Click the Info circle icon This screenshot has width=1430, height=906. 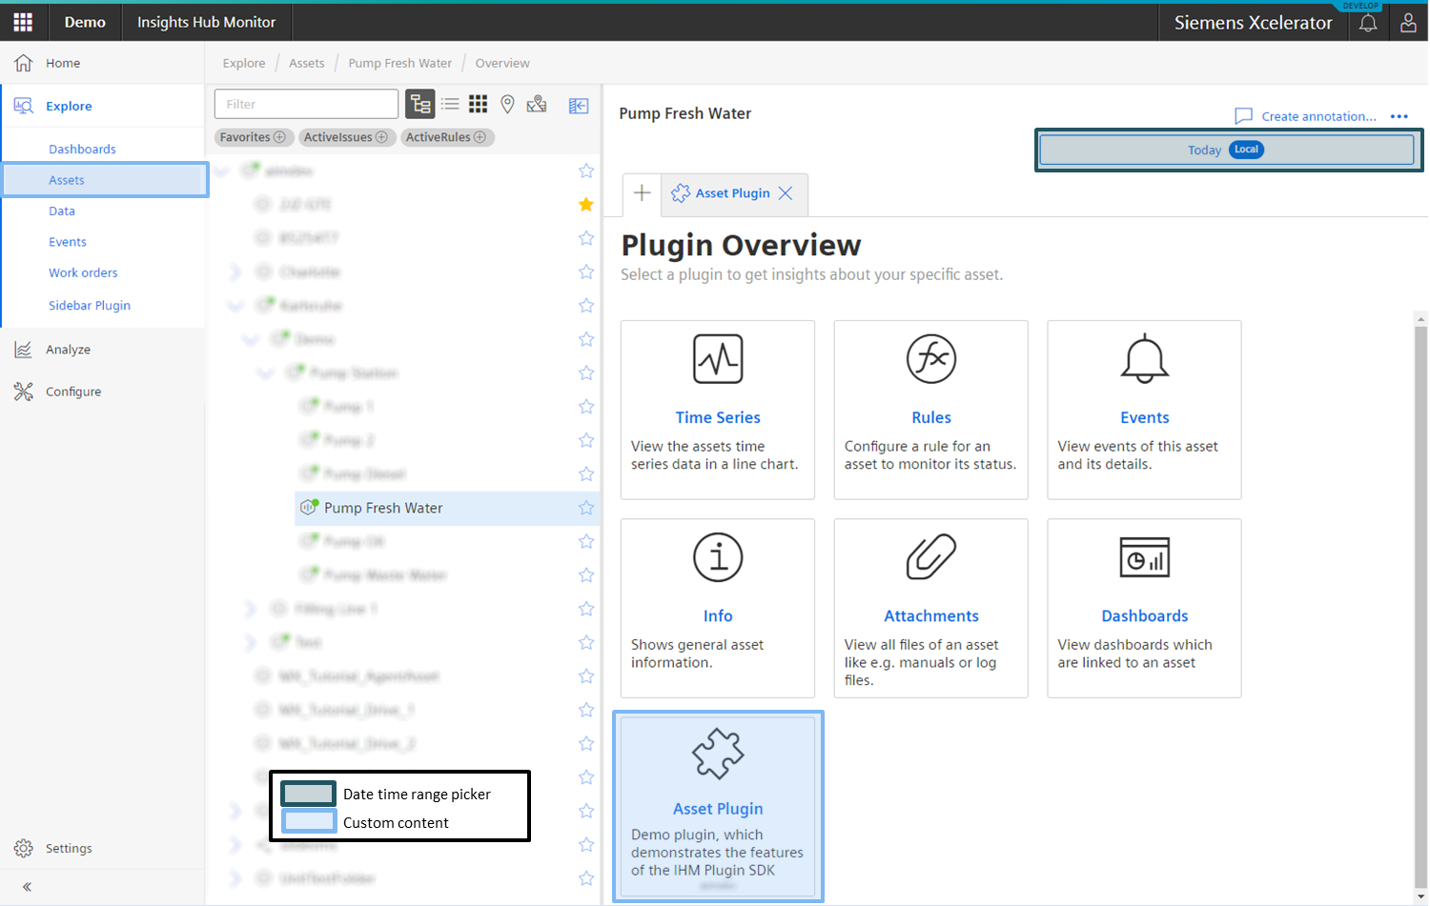coord(718,557)
